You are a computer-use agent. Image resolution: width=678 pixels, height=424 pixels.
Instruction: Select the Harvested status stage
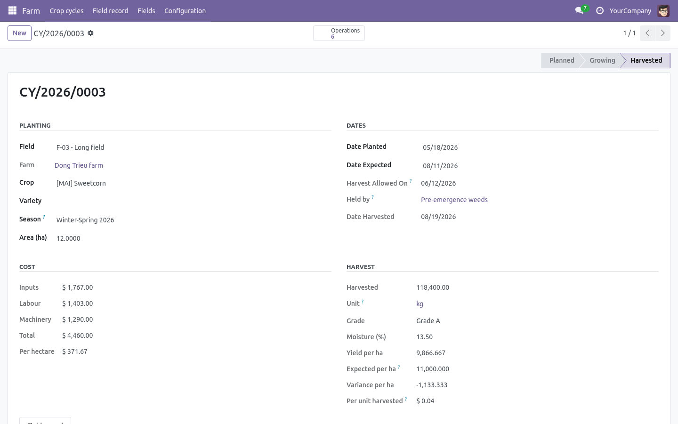tap(646, 60)
